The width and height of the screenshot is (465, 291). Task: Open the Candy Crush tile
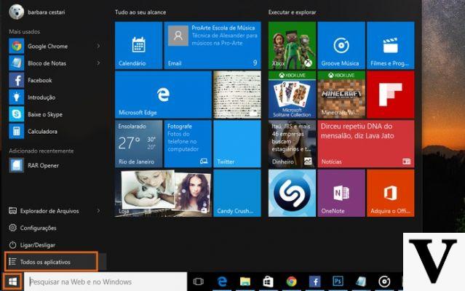click(237, 193)
